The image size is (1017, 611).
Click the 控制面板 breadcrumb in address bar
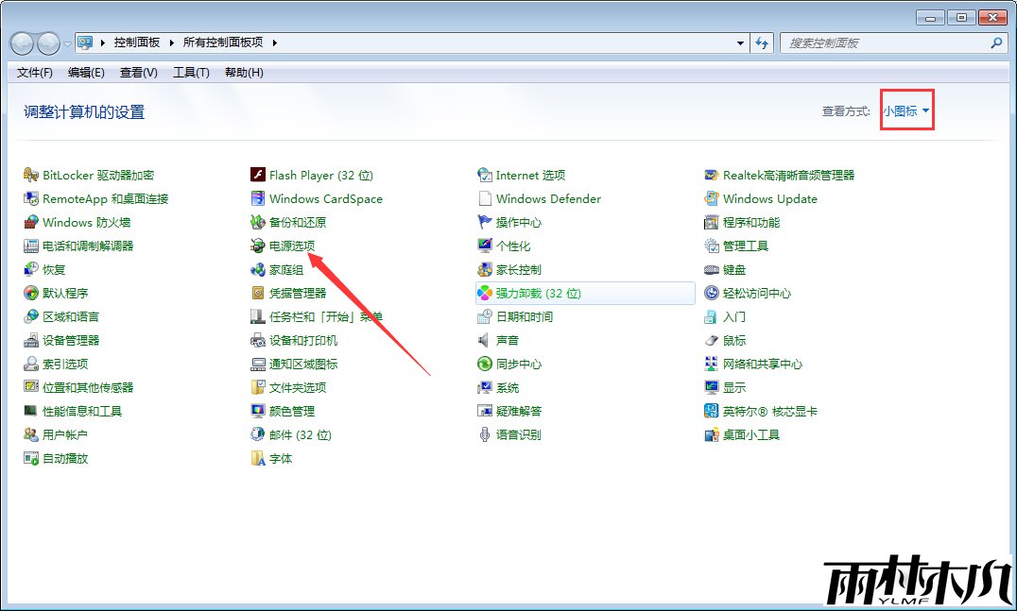137,43
